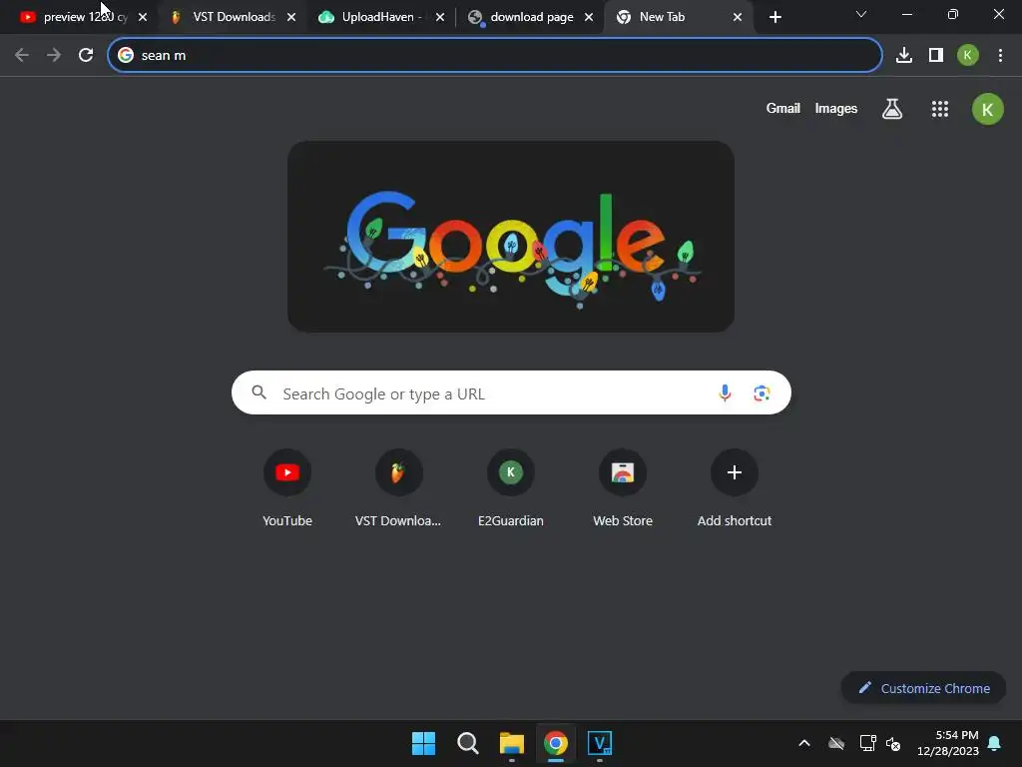
Task: Open a new tab with plus button
Action: (774, 17)
